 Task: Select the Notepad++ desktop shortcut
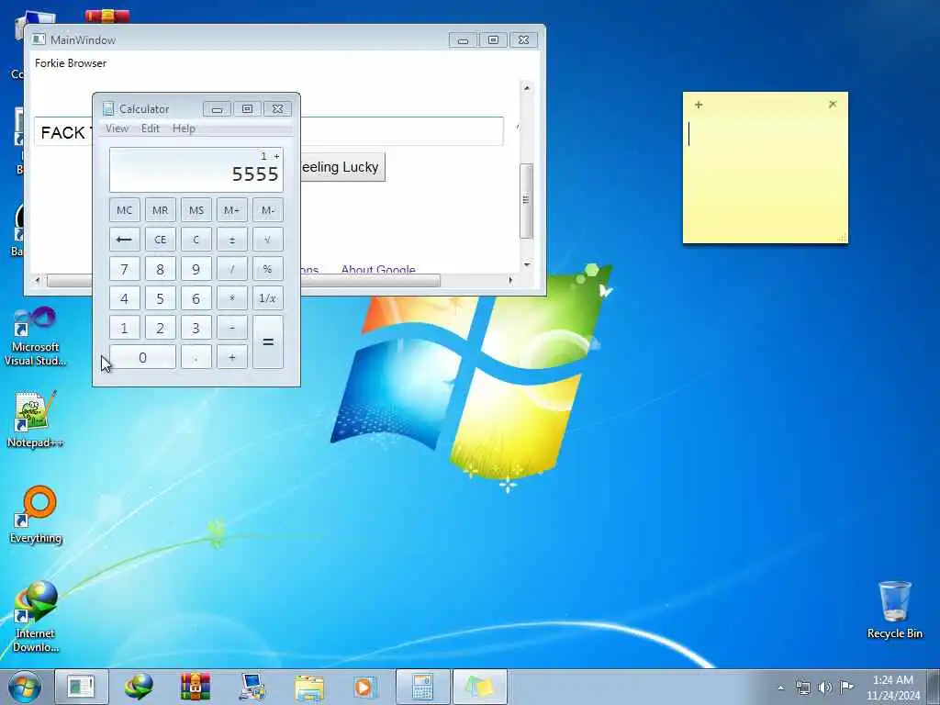coord(35,420)
